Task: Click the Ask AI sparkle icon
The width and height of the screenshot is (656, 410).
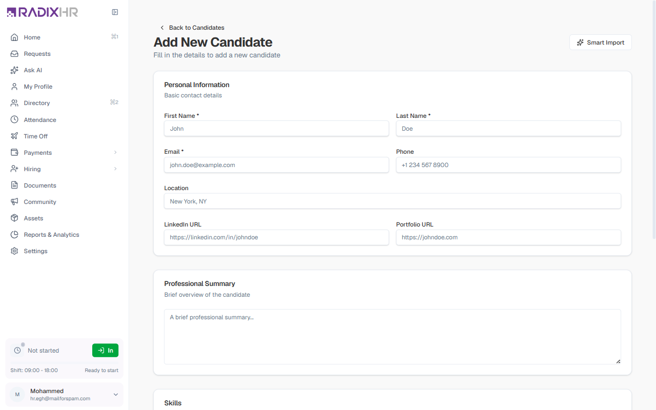Action: point(14,70)
